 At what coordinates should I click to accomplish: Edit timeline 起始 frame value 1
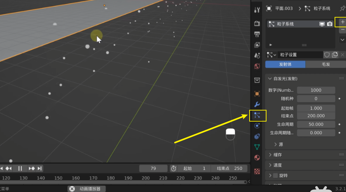coord(194,169)
